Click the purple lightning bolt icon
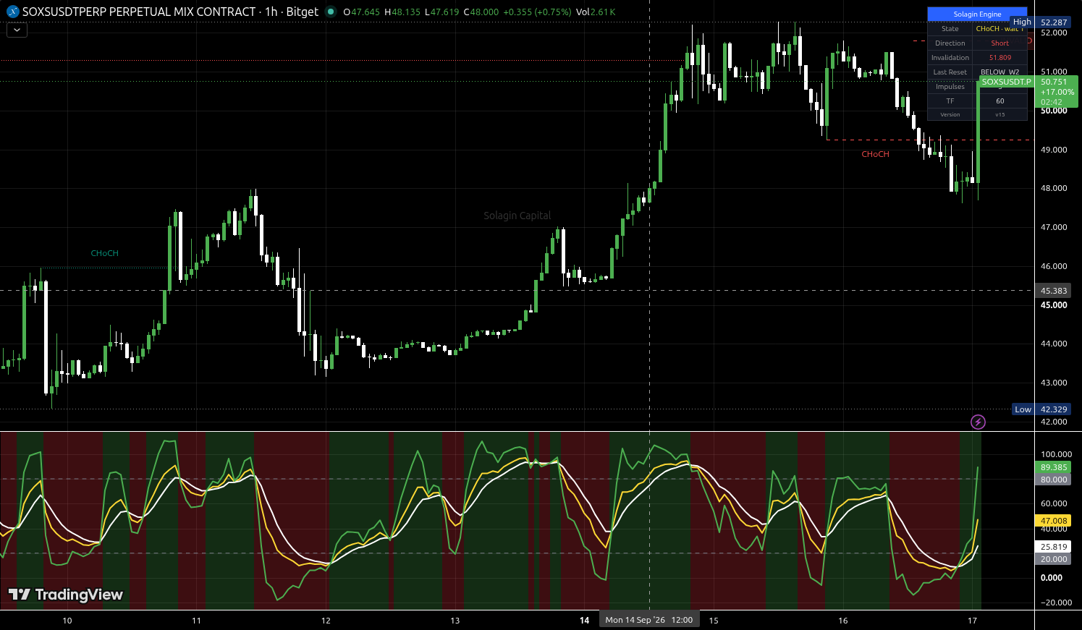1082x630 pixels. (978, 422)
